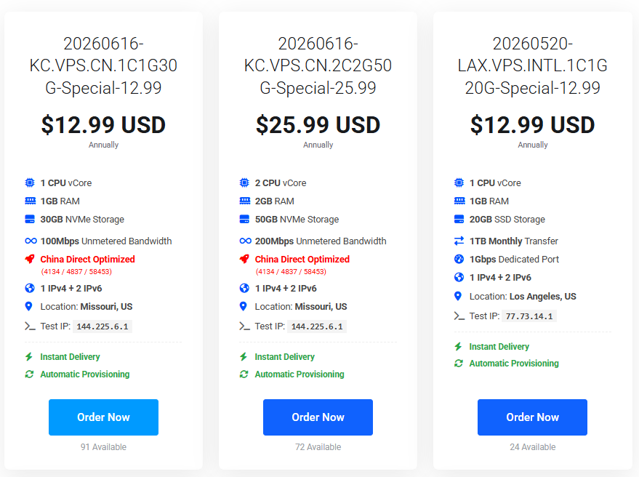Click refresh icon beside first plan's Automatic Provisioning
The height and width of the screenshot is (477, 639).
coord(29,374)
